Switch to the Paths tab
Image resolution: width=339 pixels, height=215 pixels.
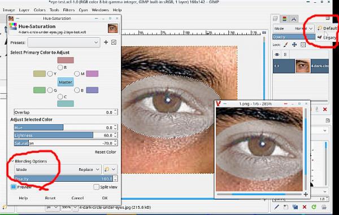294,19
